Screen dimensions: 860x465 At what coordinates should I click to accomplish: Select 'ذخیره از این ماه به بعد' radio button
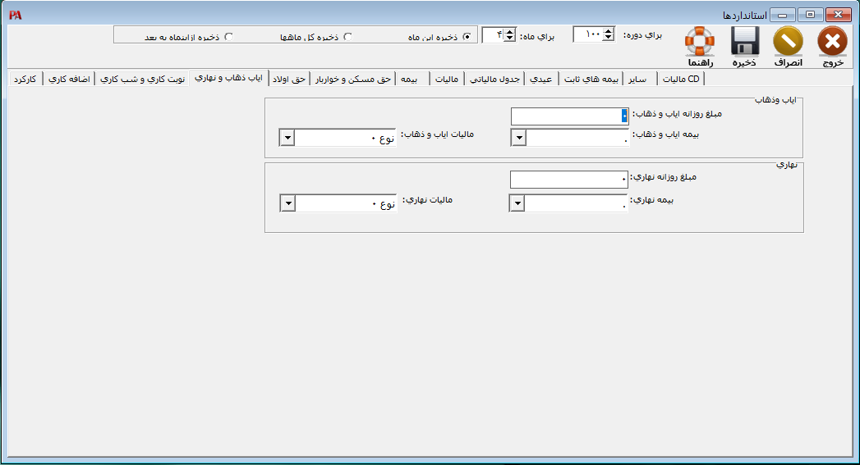pos(229,37)
